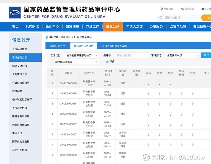Click the 合规 bulb for CXSS2400032
The height and width of the screenshot is (164, 211).
(x=193, y=114)
